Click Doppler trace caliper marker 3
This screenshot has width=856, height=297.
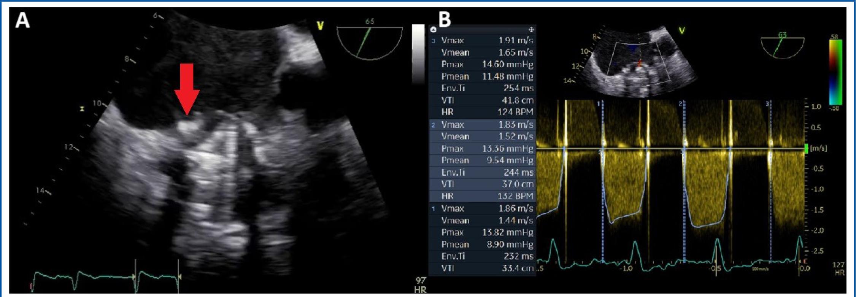[767, 104]
